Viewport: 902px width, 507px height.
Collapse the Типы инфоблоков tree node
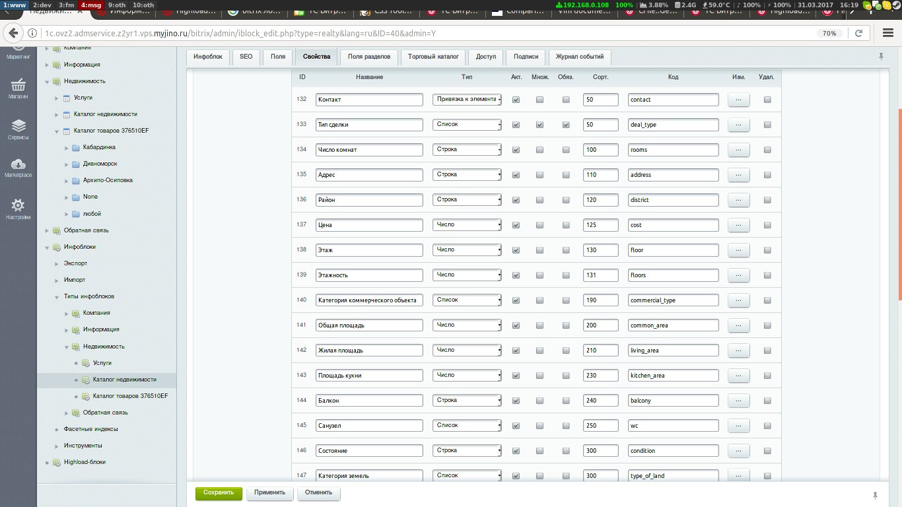[57, 297]
